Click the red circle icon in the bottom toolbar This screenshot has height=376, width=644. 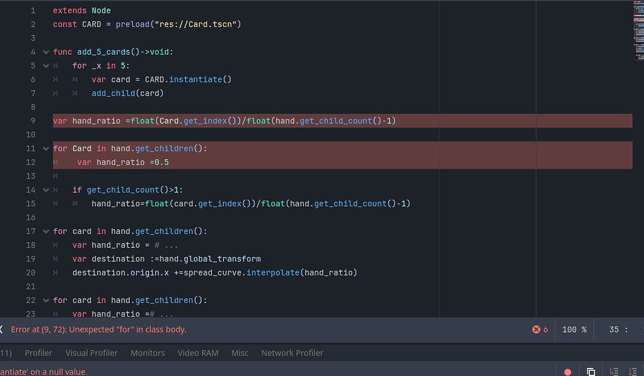pyautogui.click(x=567, y=371)
